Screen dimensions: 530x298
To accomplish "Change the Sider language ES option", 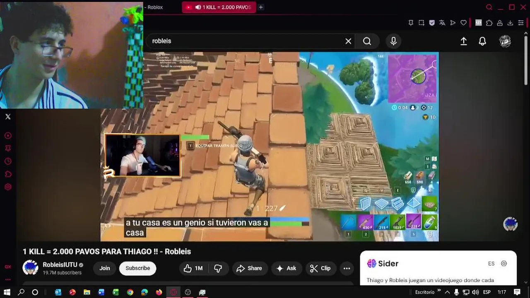I will (x=491, y=263).
